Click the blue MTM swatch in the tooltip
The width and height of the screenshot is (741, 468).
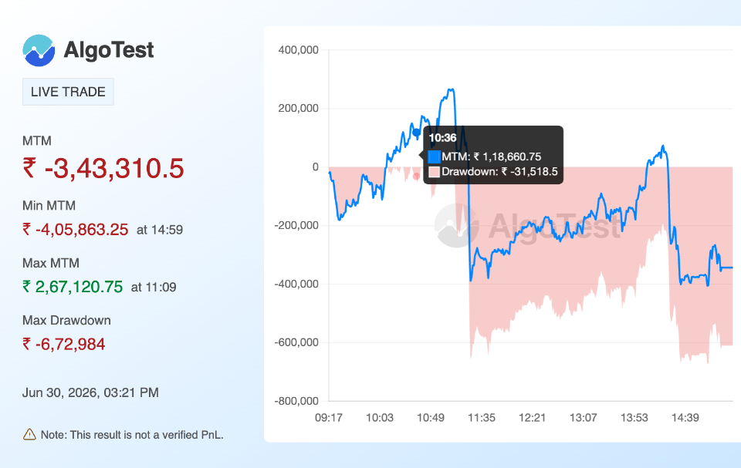tap(434, 157)
